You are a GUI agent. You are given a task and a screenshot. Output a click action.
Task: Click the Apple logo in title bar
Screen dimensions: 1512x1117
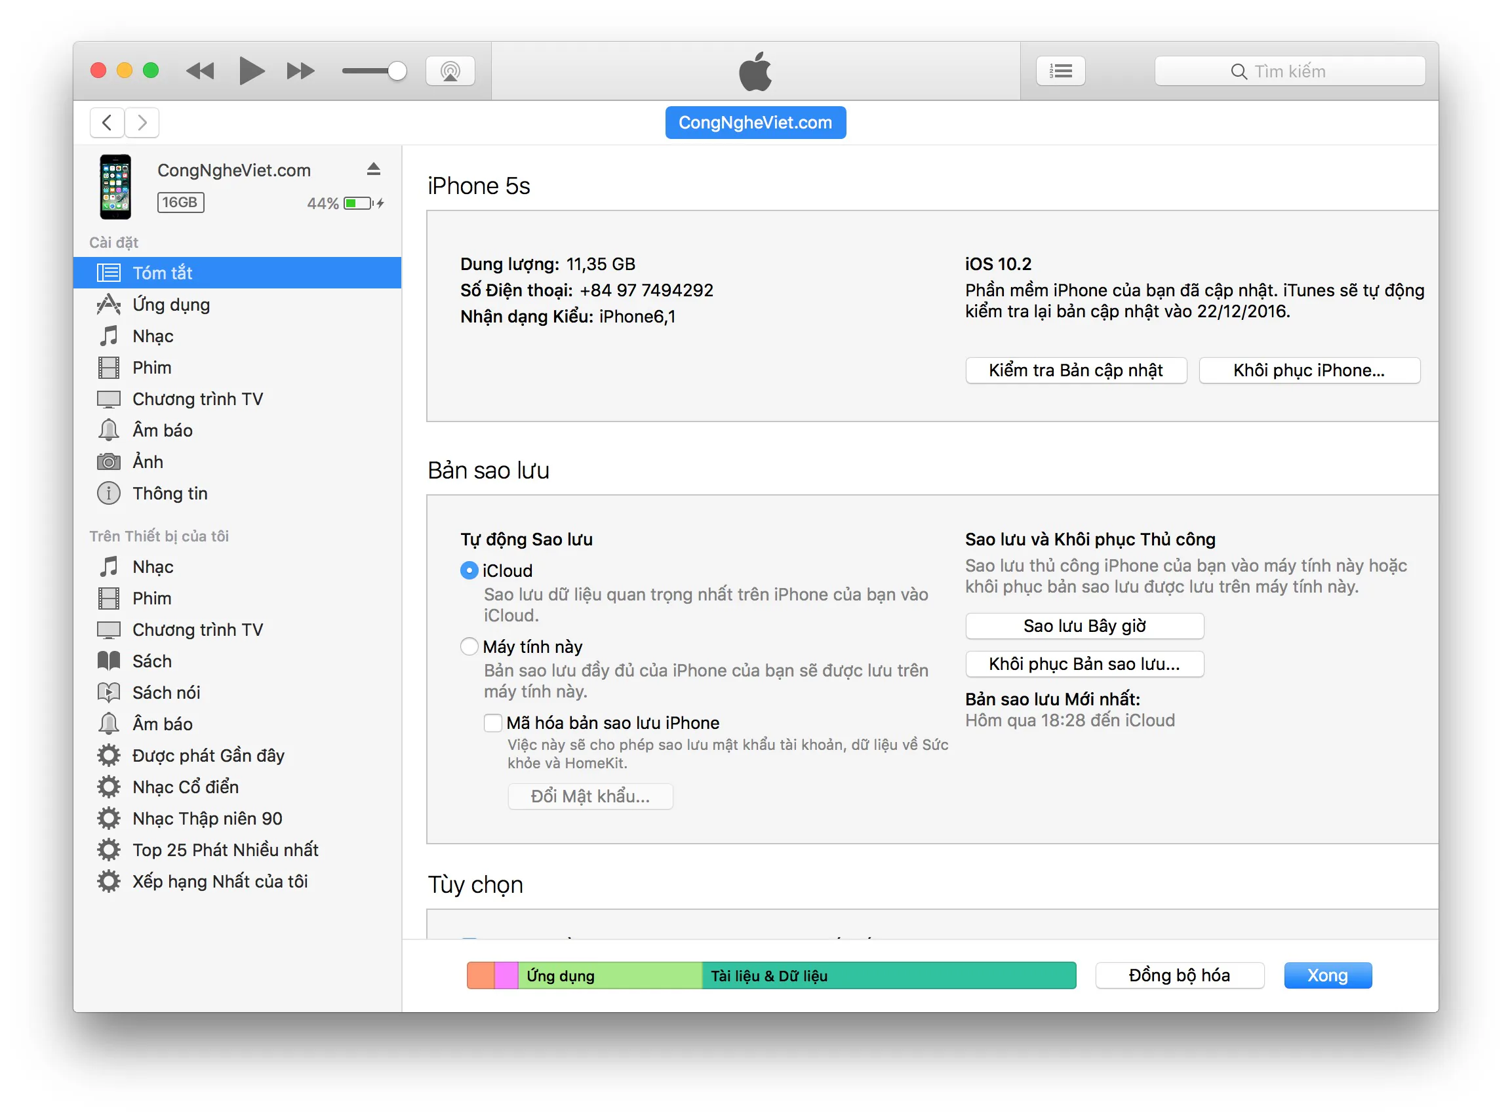click(x=755, y=70)
